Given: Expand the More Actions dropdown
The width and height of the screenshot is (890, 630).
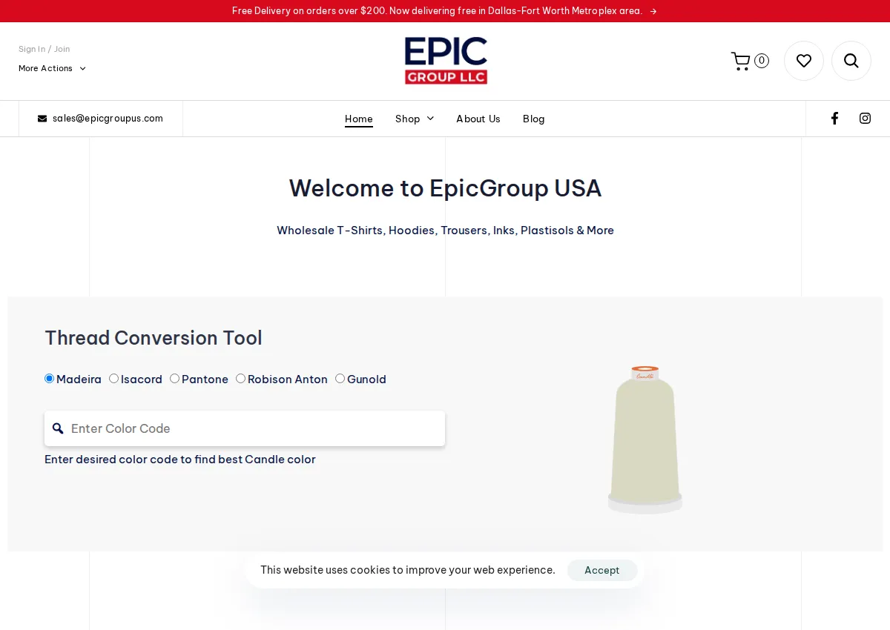Looking at the screenshot, I should pyautogui.click(x=52, y=68).
